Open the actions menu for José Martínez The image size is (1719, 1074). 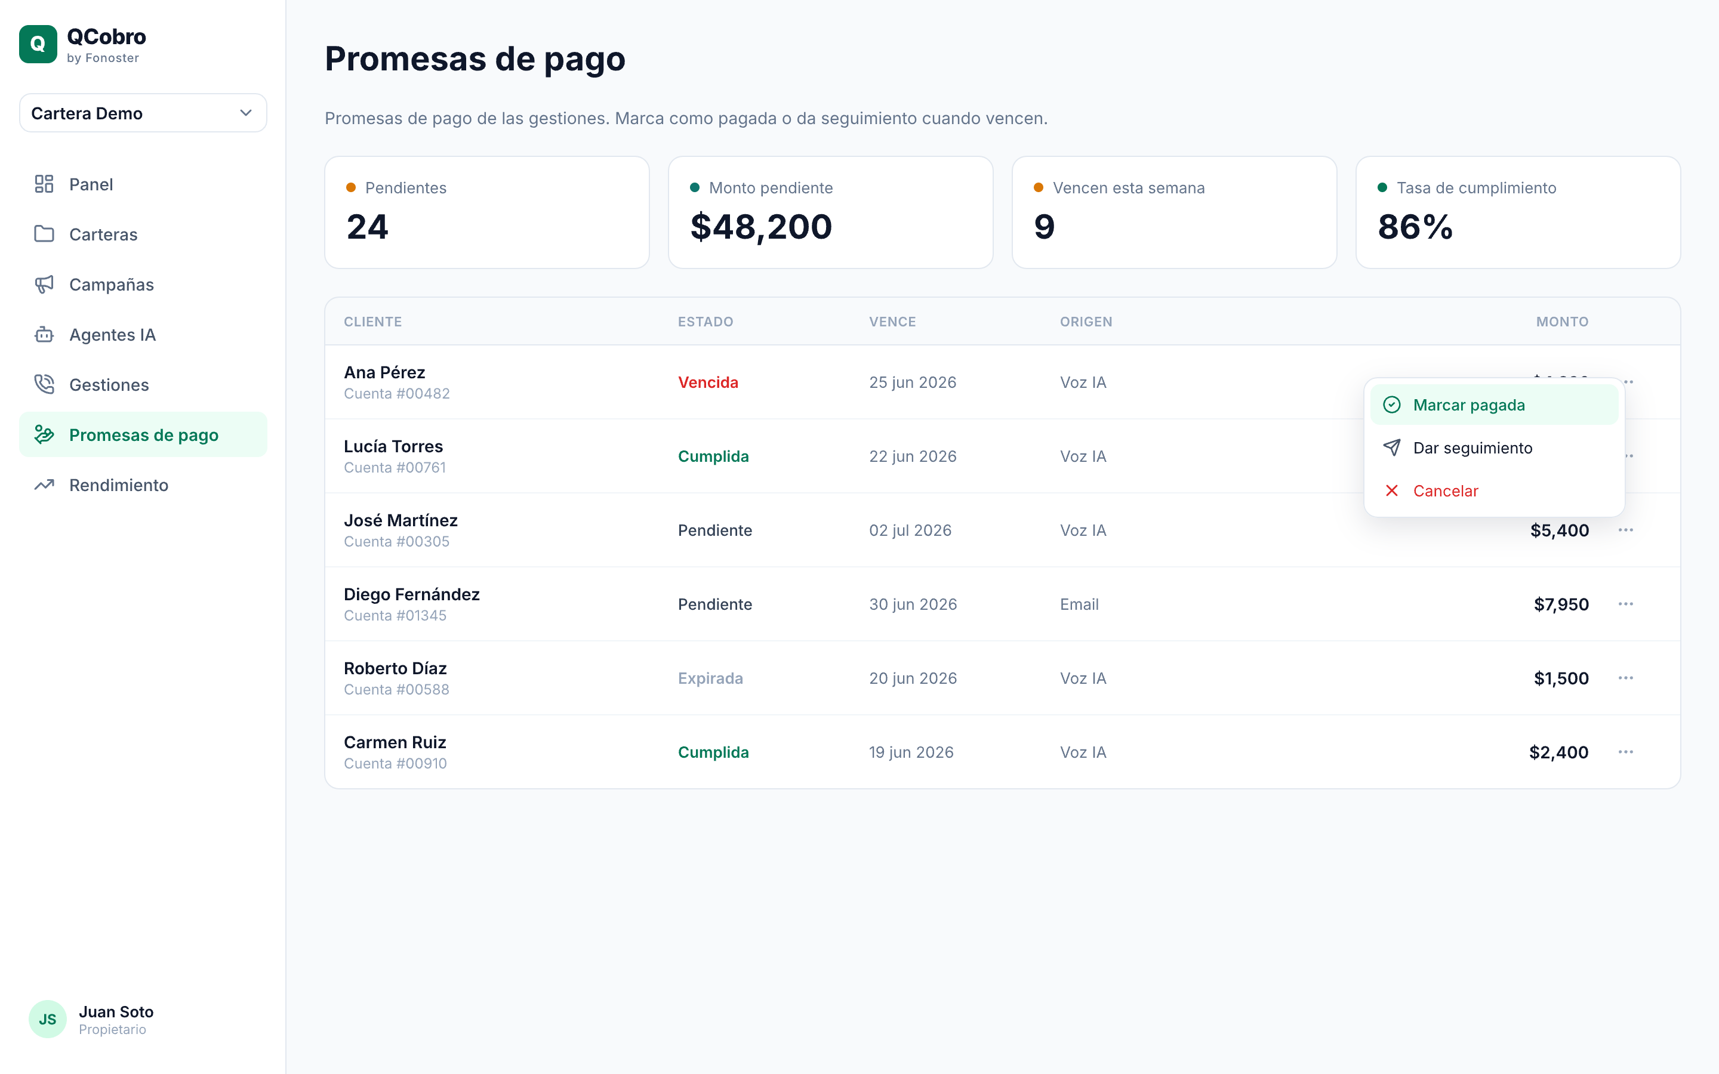[1625, 530]
